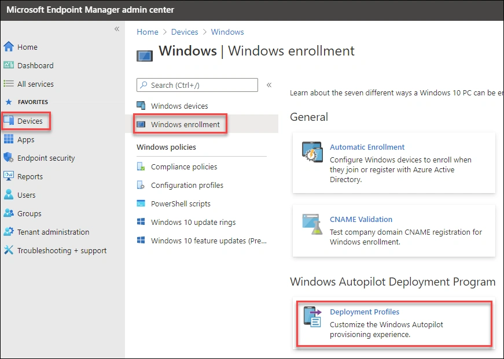Image resolution: width=504 pixels, height=359 pixels.
Task: Go to Apps in the sidebar
Action: tap(25, 140)
